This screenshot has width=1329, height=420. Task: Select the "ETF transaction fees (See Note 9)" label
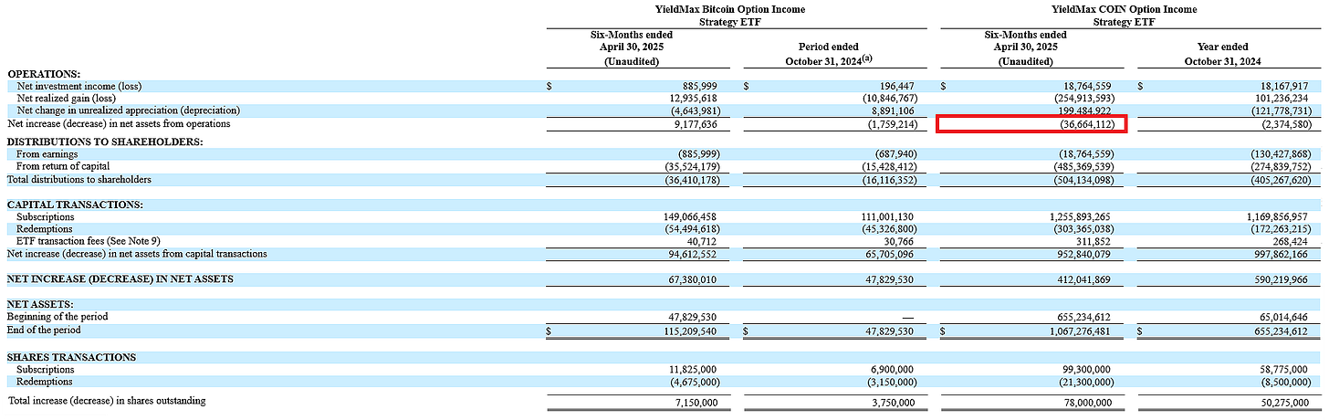click(x=87, y=241)
